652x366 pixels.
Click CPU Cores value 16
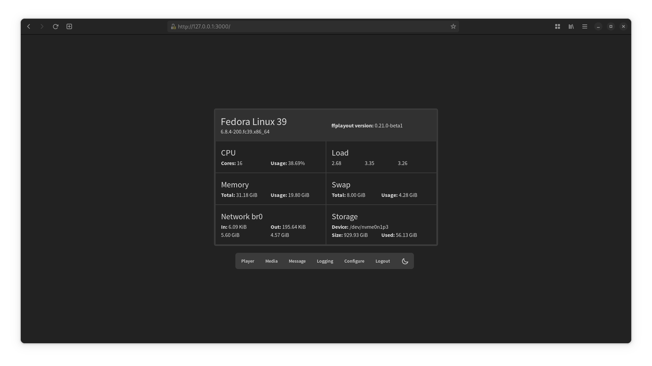coord(232,163)
